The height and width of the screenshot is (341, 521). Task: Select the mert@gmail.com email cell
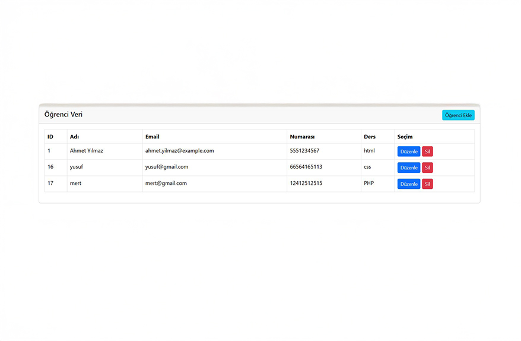(x=166, y=183)
